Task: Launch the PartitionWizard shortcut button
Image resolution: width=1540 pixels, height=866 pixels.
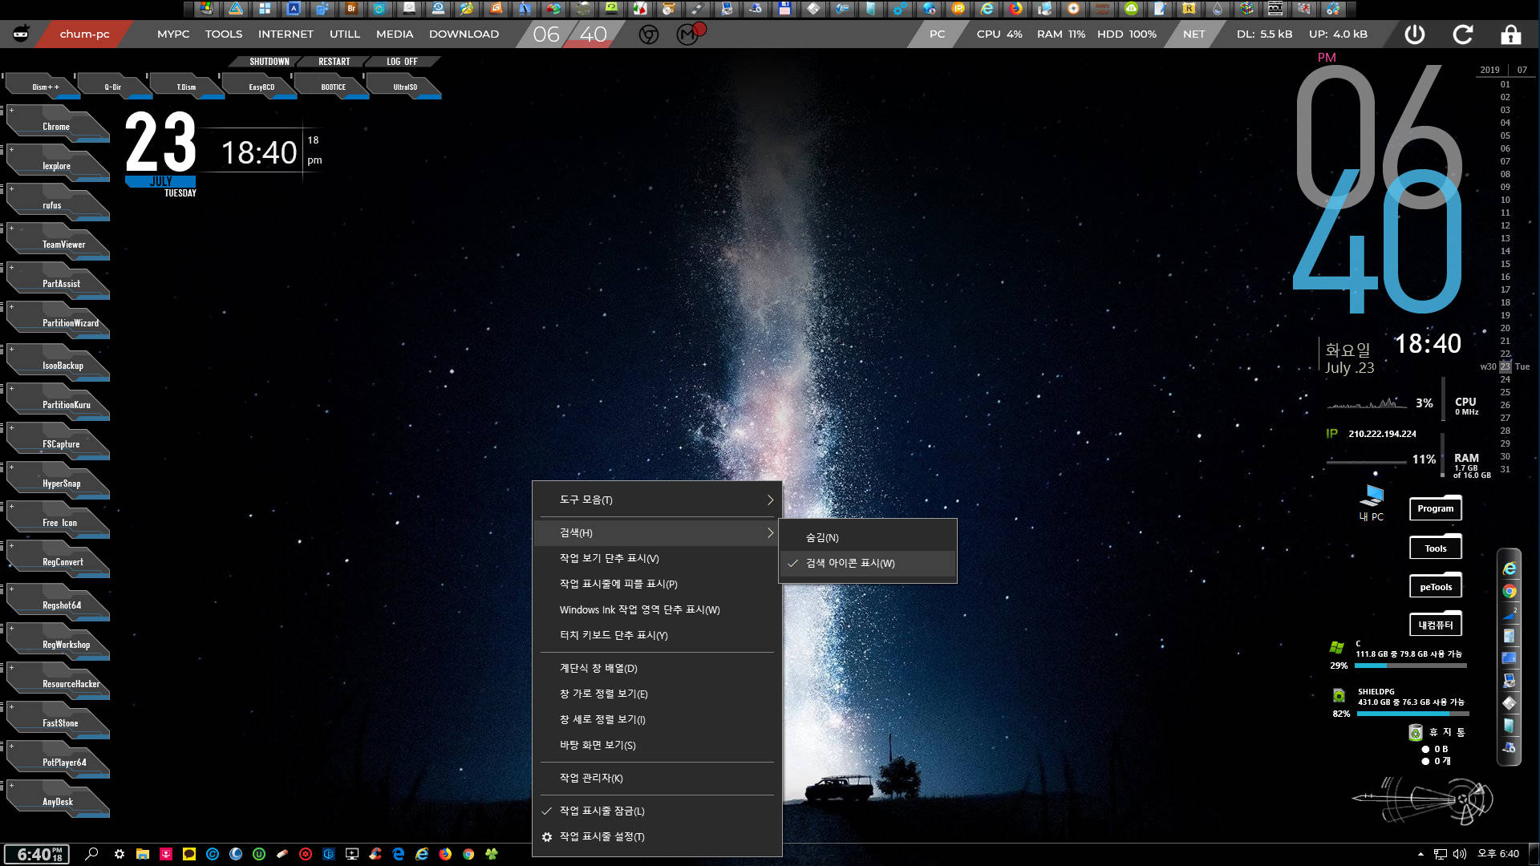Action: tap(59, 322)
